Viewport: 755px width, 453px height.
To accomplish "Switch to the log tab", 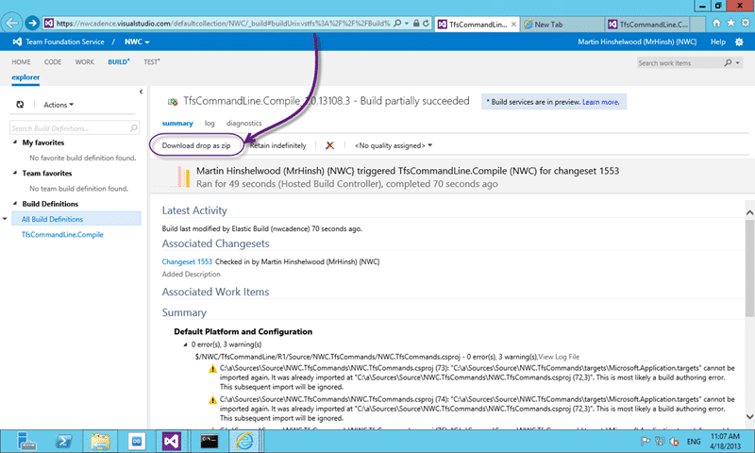I will pos(209,124).
